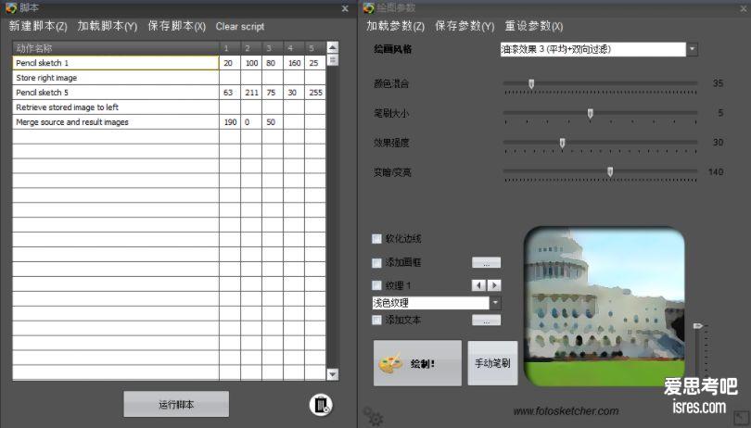The image size is (751, 428).
Task: Open the 浅色纹理 texture dropdown
Action: [x=495, y=303]
